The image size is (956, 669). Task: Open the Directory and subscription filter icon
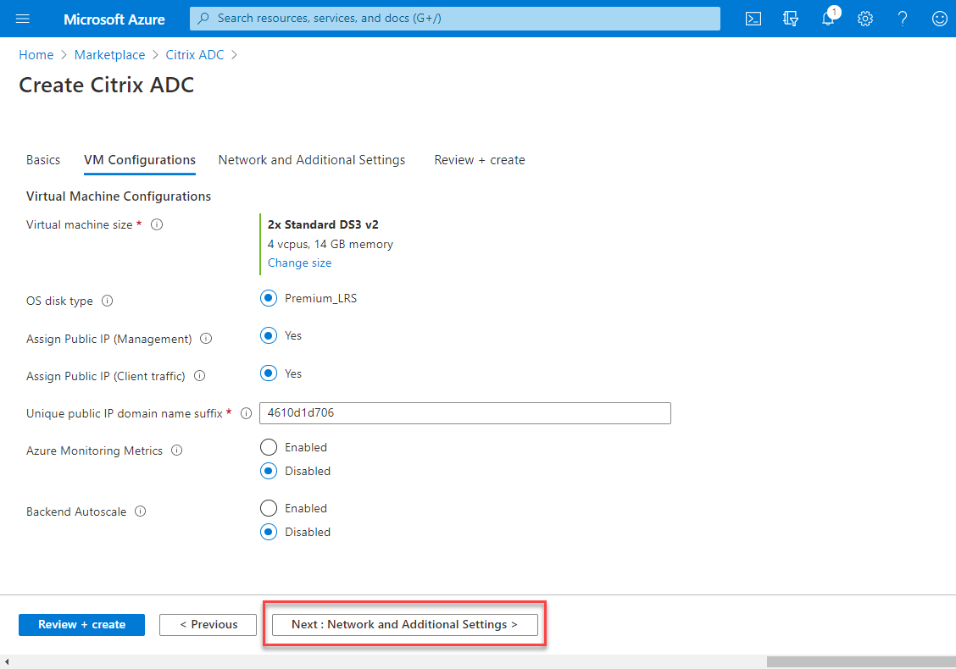click(790, 19)
